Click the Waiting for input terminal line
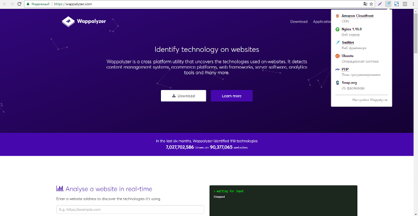Image resolution: width=418 pixels, height=216 pixels. coord(228,191)
